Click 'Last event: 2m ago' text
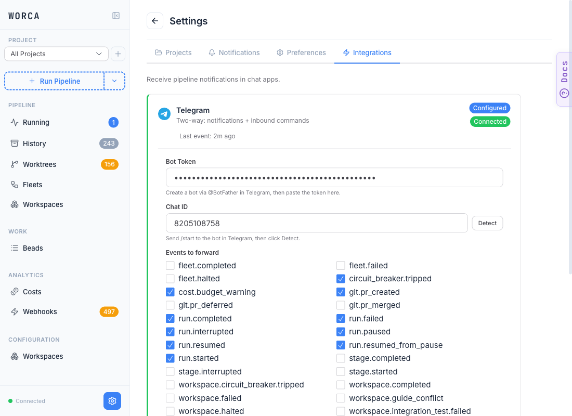This screenshot has height=416, width=572. tap(207, 136)
